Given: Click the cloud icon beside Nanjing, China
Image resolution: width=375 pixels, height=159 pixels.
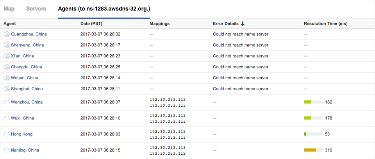Looking at the screenshot, I should click(x=6, y=150).
